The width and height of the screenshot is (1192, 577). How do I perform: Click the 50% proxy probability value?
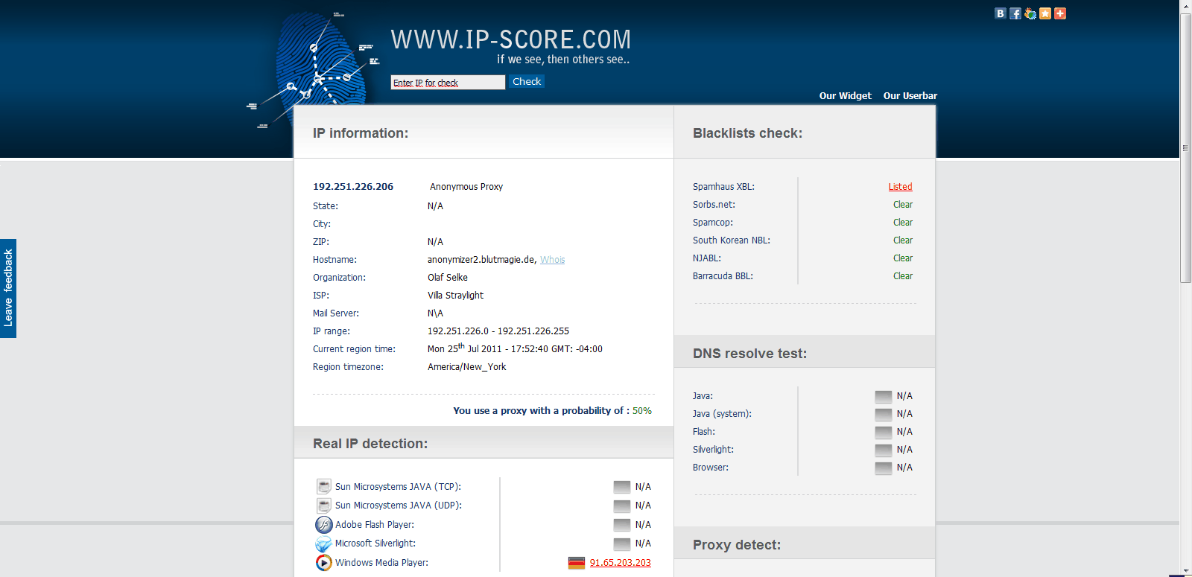pyautogui.click(x=642, y=411)
